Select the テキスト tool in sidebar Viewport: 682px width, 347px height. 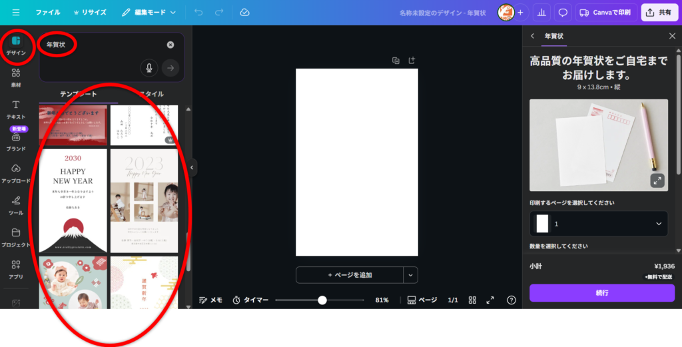click(16, 109)
